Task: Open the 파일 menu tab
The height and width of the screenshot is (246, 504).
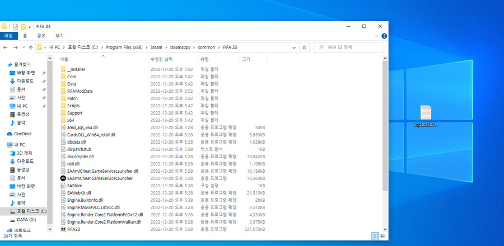Action: pyautogui.click(x=8, y=36)
